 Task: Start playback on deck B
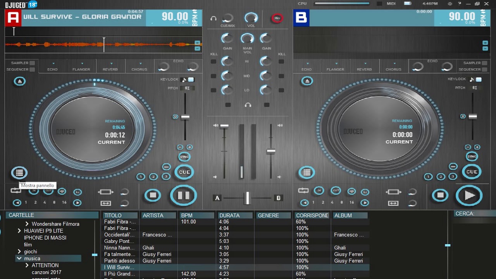[x=469, y=195]
